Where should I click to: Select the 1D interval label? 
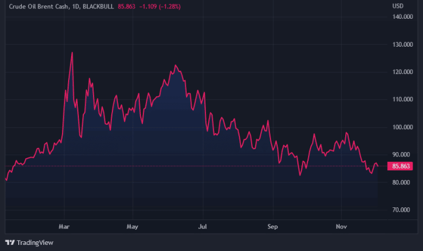point(76,6)
